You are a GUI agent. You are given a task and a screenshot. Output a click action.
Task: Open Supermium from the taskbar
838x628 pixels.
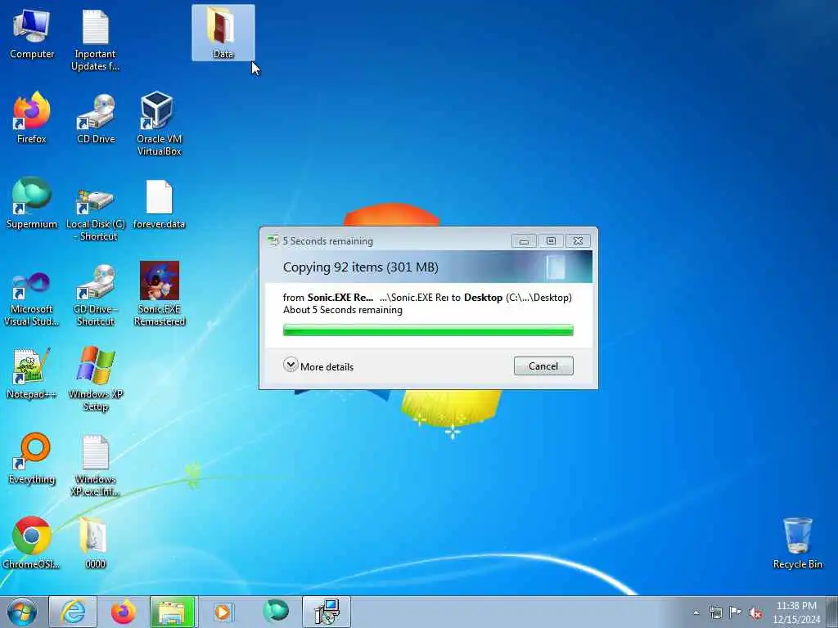point(275,612)
